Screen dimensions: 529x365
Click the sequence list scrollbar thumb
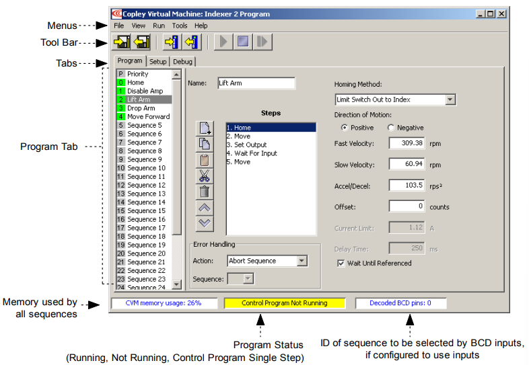pyautogui.click(x=176, y=157)
